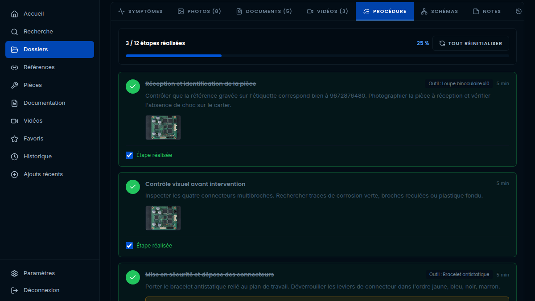Screen dimensions: 535x301
Task: Click the Ajouts récents plus icon
Action: coord(15,174)
